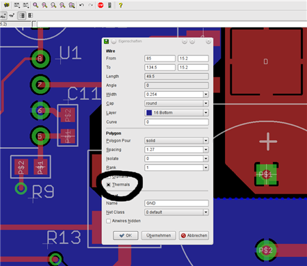
Task: Toggle the Orphans checkbox
Action: 109,176
